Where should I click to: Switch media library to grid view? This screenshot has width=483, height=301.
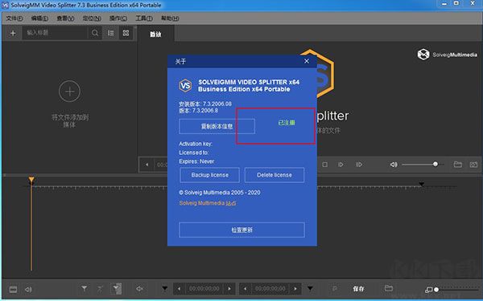click(126, 33)
